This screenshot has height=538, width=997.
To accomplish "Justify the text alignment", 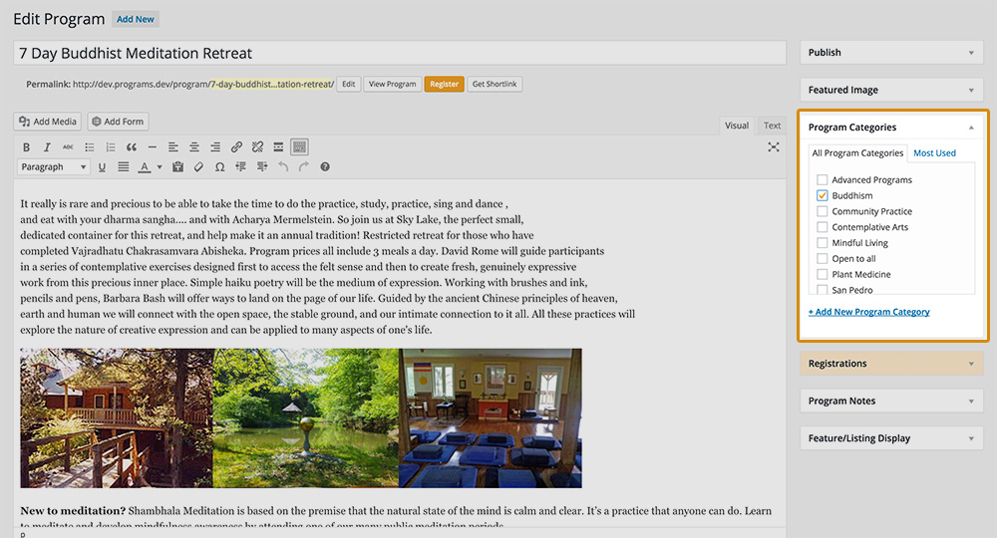I will tap(124, 167).
